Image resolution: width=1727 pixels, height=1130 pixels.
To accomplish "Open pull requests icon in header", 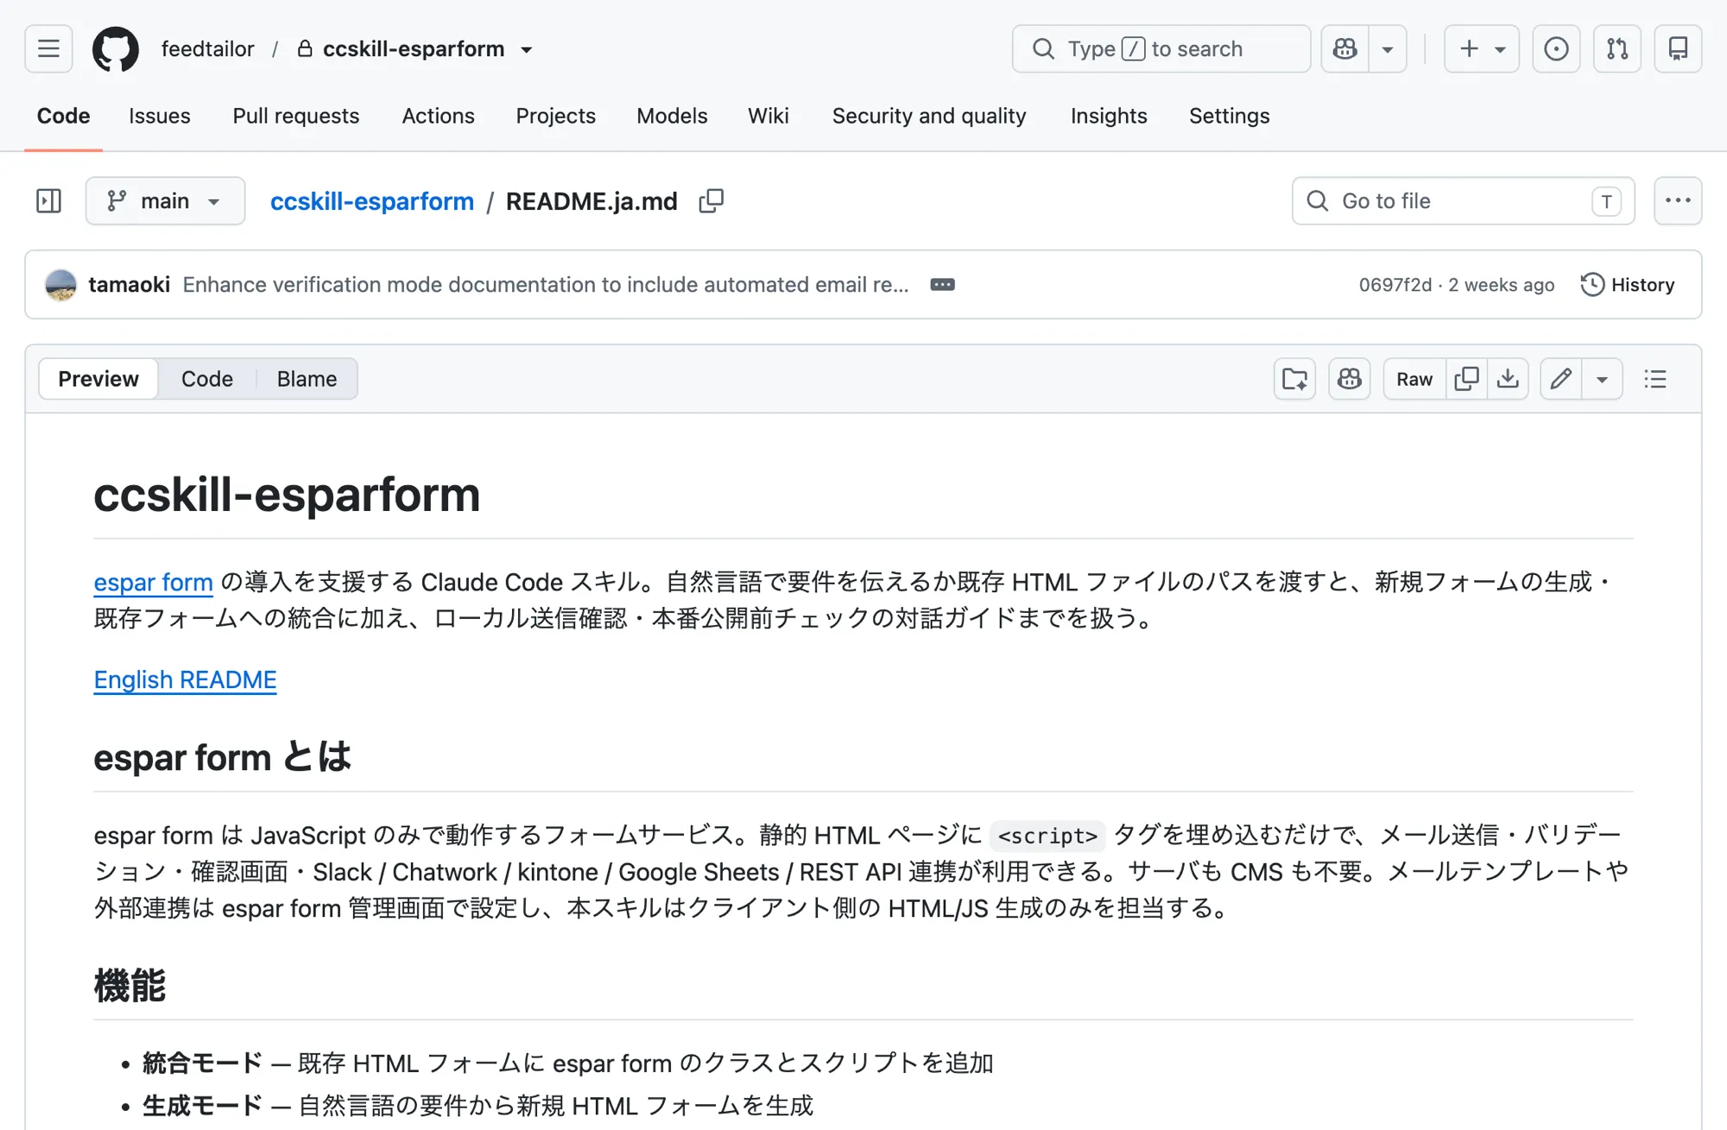I will point(1616,48).
